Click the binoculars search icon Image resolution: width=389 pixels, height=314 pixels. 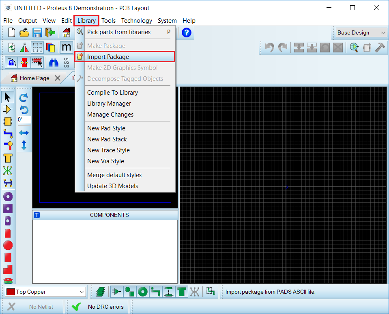(54, 62)
